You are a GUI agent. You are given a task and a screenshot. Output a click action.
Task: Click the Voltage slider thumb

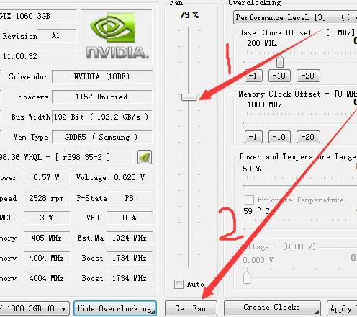pyautogui.click(x=247, y=278)
